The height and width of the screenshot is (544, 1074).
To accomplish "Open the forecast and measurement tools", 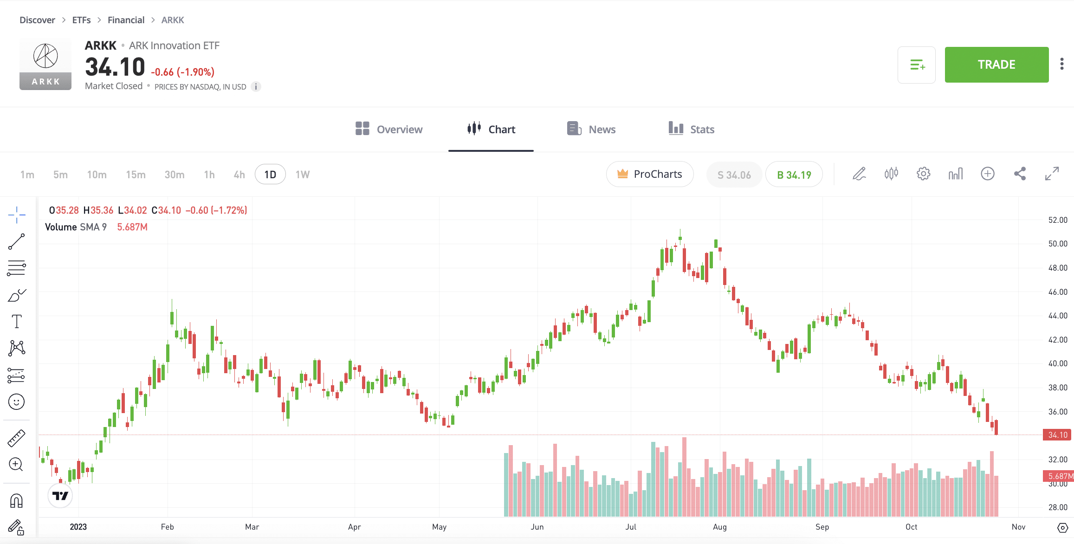I will click(17, 375).
